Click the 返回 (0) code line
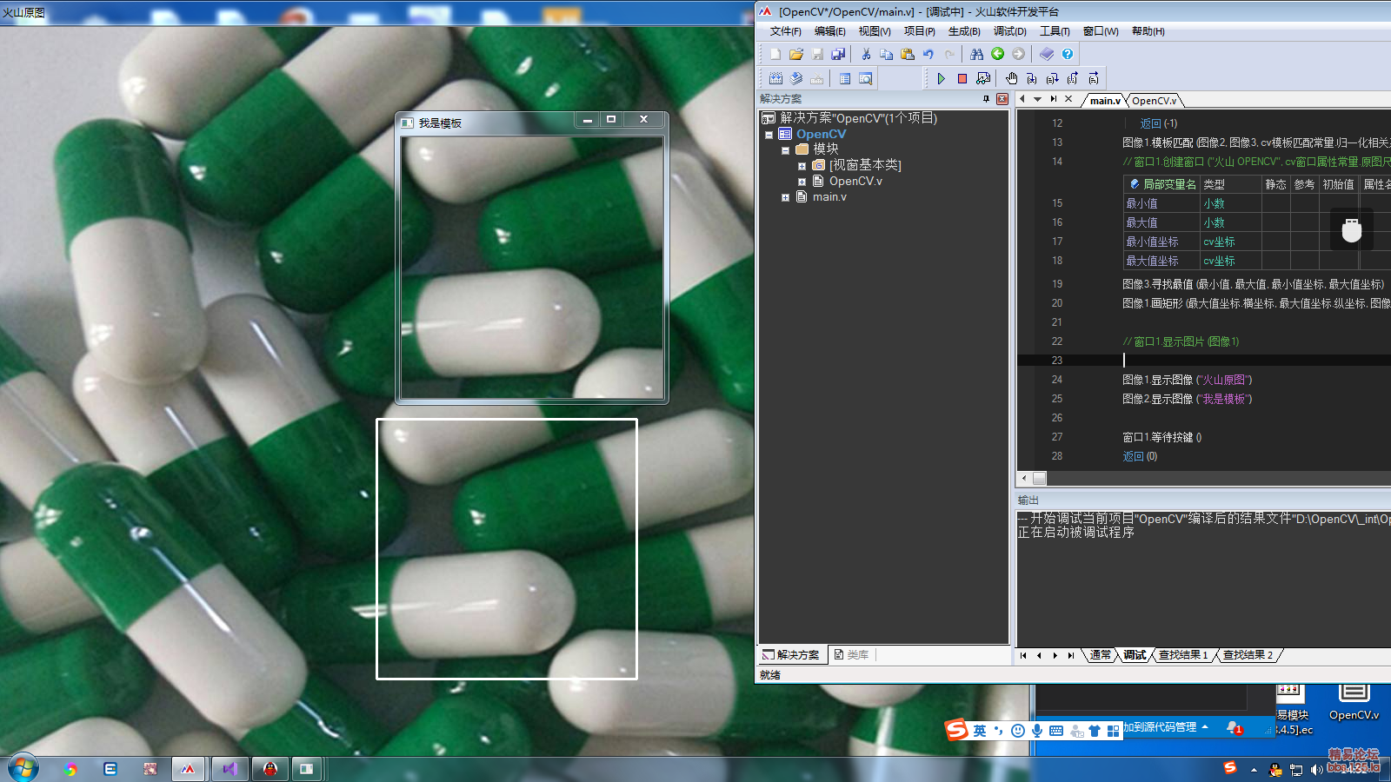Image resolution: width=1391 pixels, height=782 pixels. (1140, 456)
